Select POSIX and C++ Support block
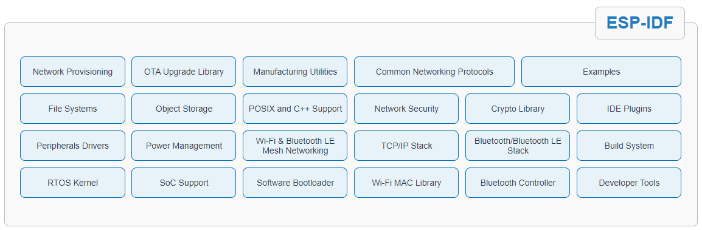Viewport: 702px width, 230px height. (x=295, y=109)
